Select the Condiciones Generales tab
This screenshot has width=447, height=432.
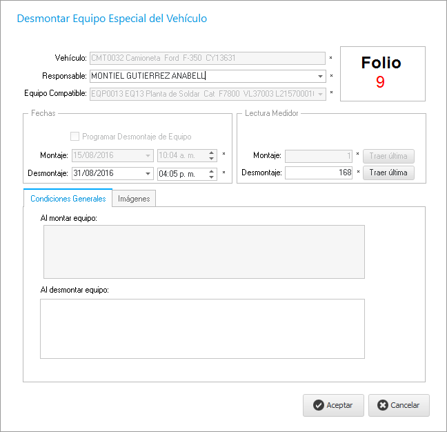68,199
